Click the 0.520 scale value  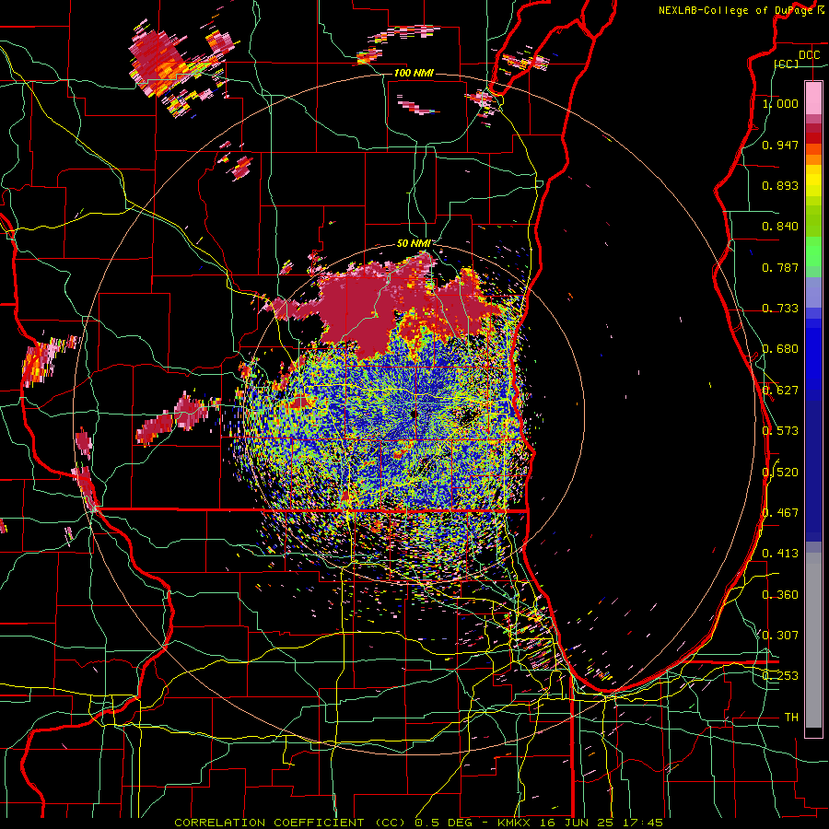point(780,473)
